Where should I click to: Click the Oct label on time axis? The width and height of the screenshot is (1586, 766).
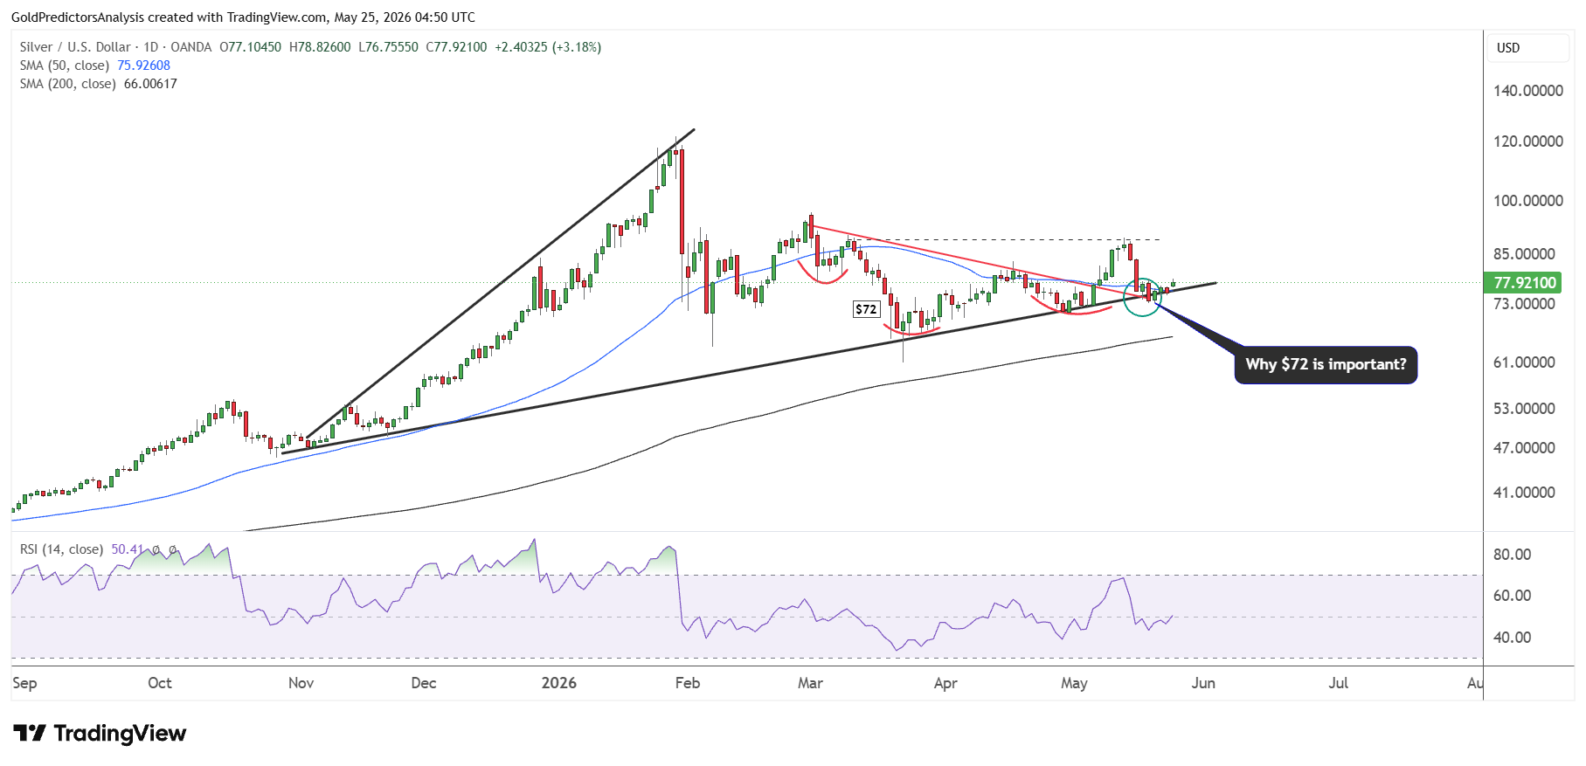(x=160, y=683)
